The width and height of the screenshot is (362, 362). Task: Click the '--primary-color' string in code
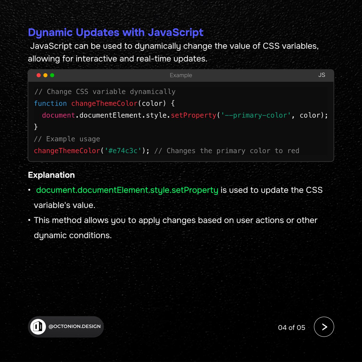(256, 115)
